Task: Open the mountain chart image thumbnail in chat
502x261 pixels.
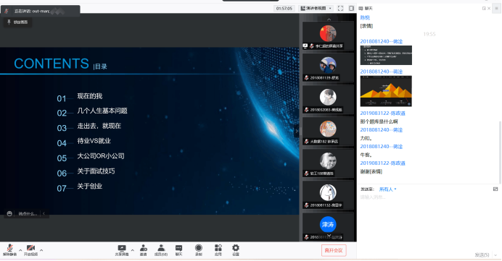Action: tap(386, 91)
